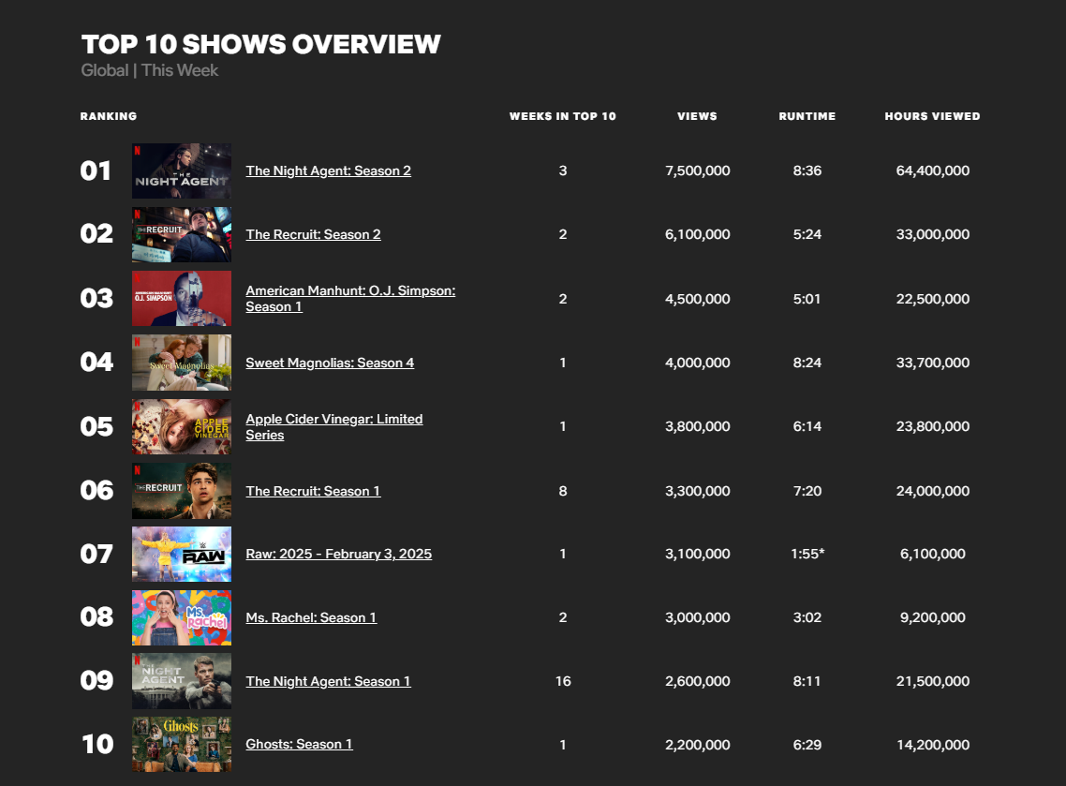Viewport: 1066px width, 786px height.
Task: Click the 8:36 runtime value
Action: [807, 171]
